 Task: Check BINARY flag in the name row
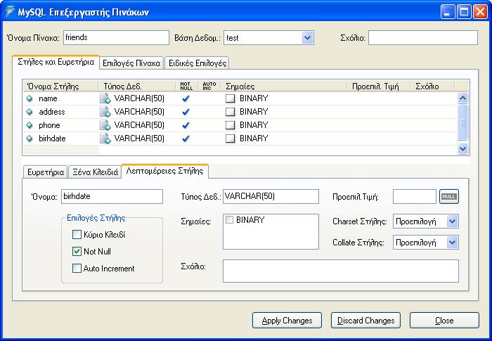tap(230, 98)
